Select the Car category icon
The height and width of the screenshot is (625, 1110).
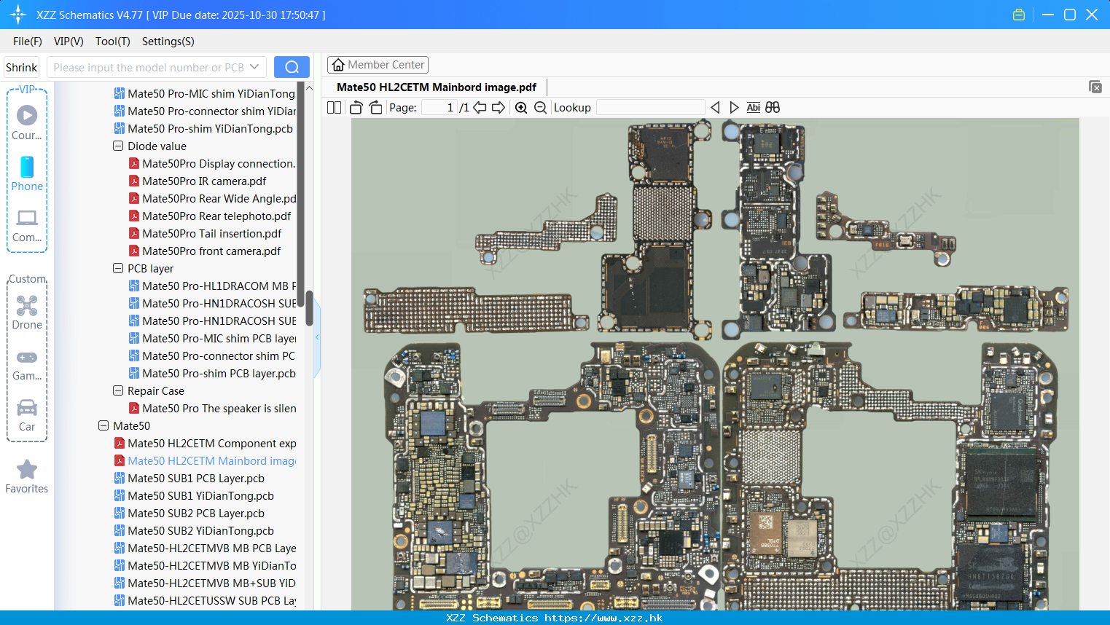(x=27, y=415)
